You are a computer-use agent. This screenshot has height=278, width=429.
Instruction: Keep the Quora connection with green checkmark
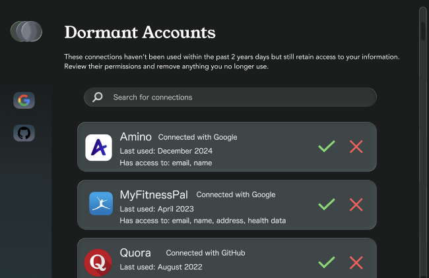click(326, 262)
